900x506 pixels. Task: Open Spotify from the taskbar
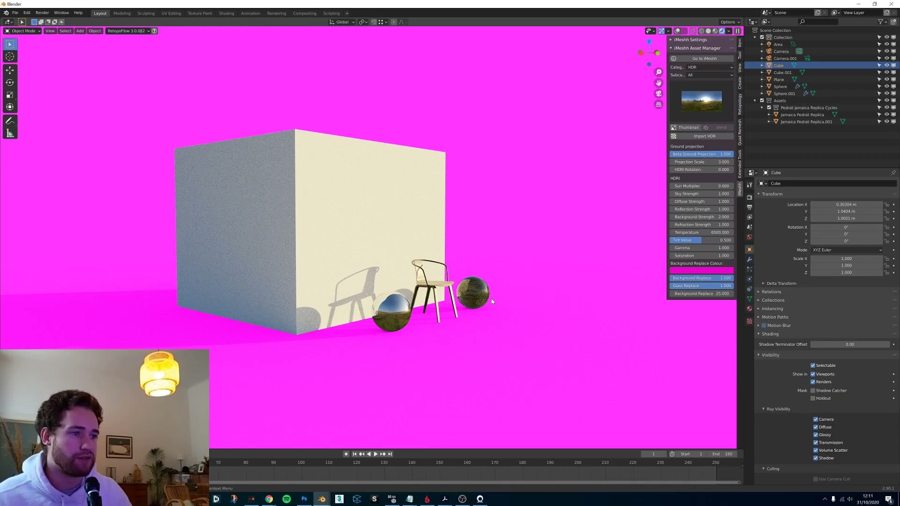286,499
